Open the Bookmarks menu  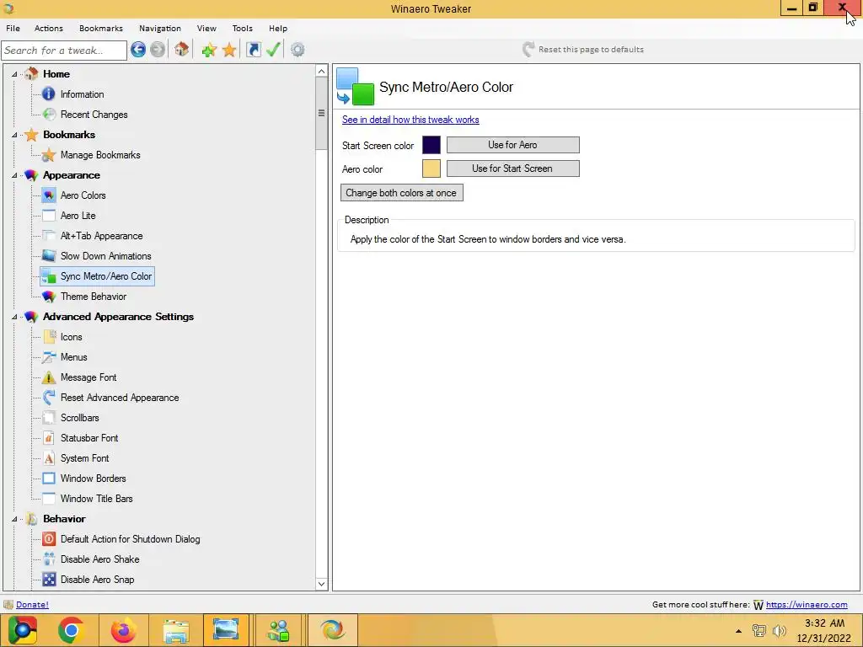101,28
